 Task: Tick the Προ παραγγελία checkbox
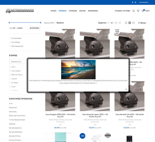[x=10, y=46]
